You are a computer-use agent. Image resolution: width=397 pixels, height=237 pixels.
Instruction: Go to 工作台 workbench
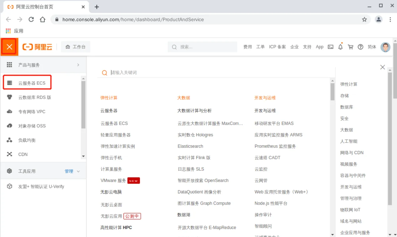coord(75,47)
